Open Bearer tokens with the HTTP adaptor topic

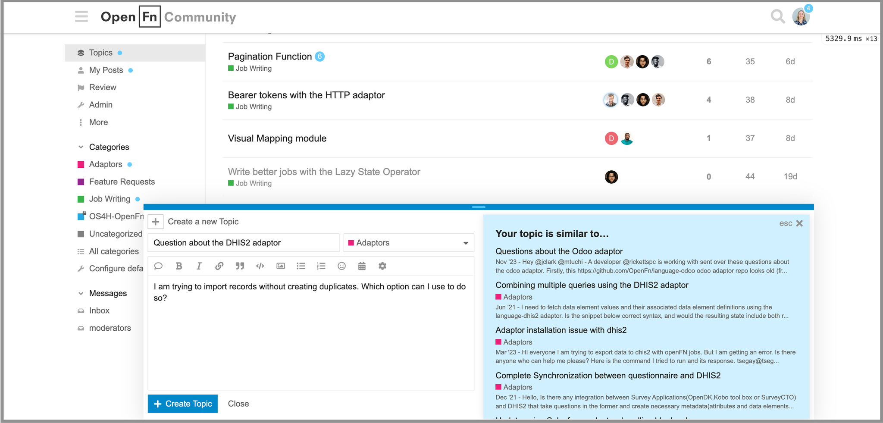[307, 95]
